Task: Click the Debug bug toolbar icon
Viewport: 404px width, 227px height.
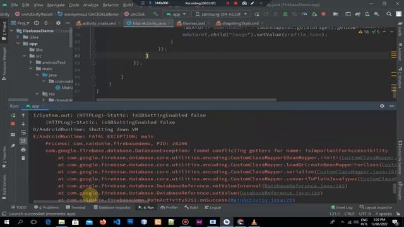Action: click(x=285, y=14)
